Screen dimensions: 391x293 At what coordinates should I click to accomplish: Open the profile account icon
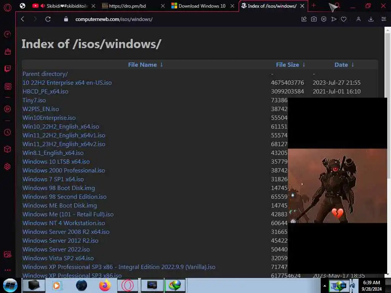point(358,19)
